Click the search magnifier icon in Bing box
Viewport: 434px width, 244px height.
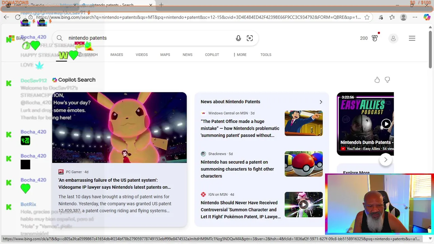tap(60, 38)
